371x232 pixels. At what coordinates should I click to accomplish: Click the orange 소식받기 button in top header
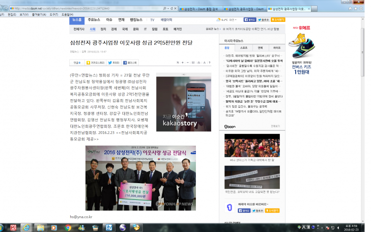point(278,20)
